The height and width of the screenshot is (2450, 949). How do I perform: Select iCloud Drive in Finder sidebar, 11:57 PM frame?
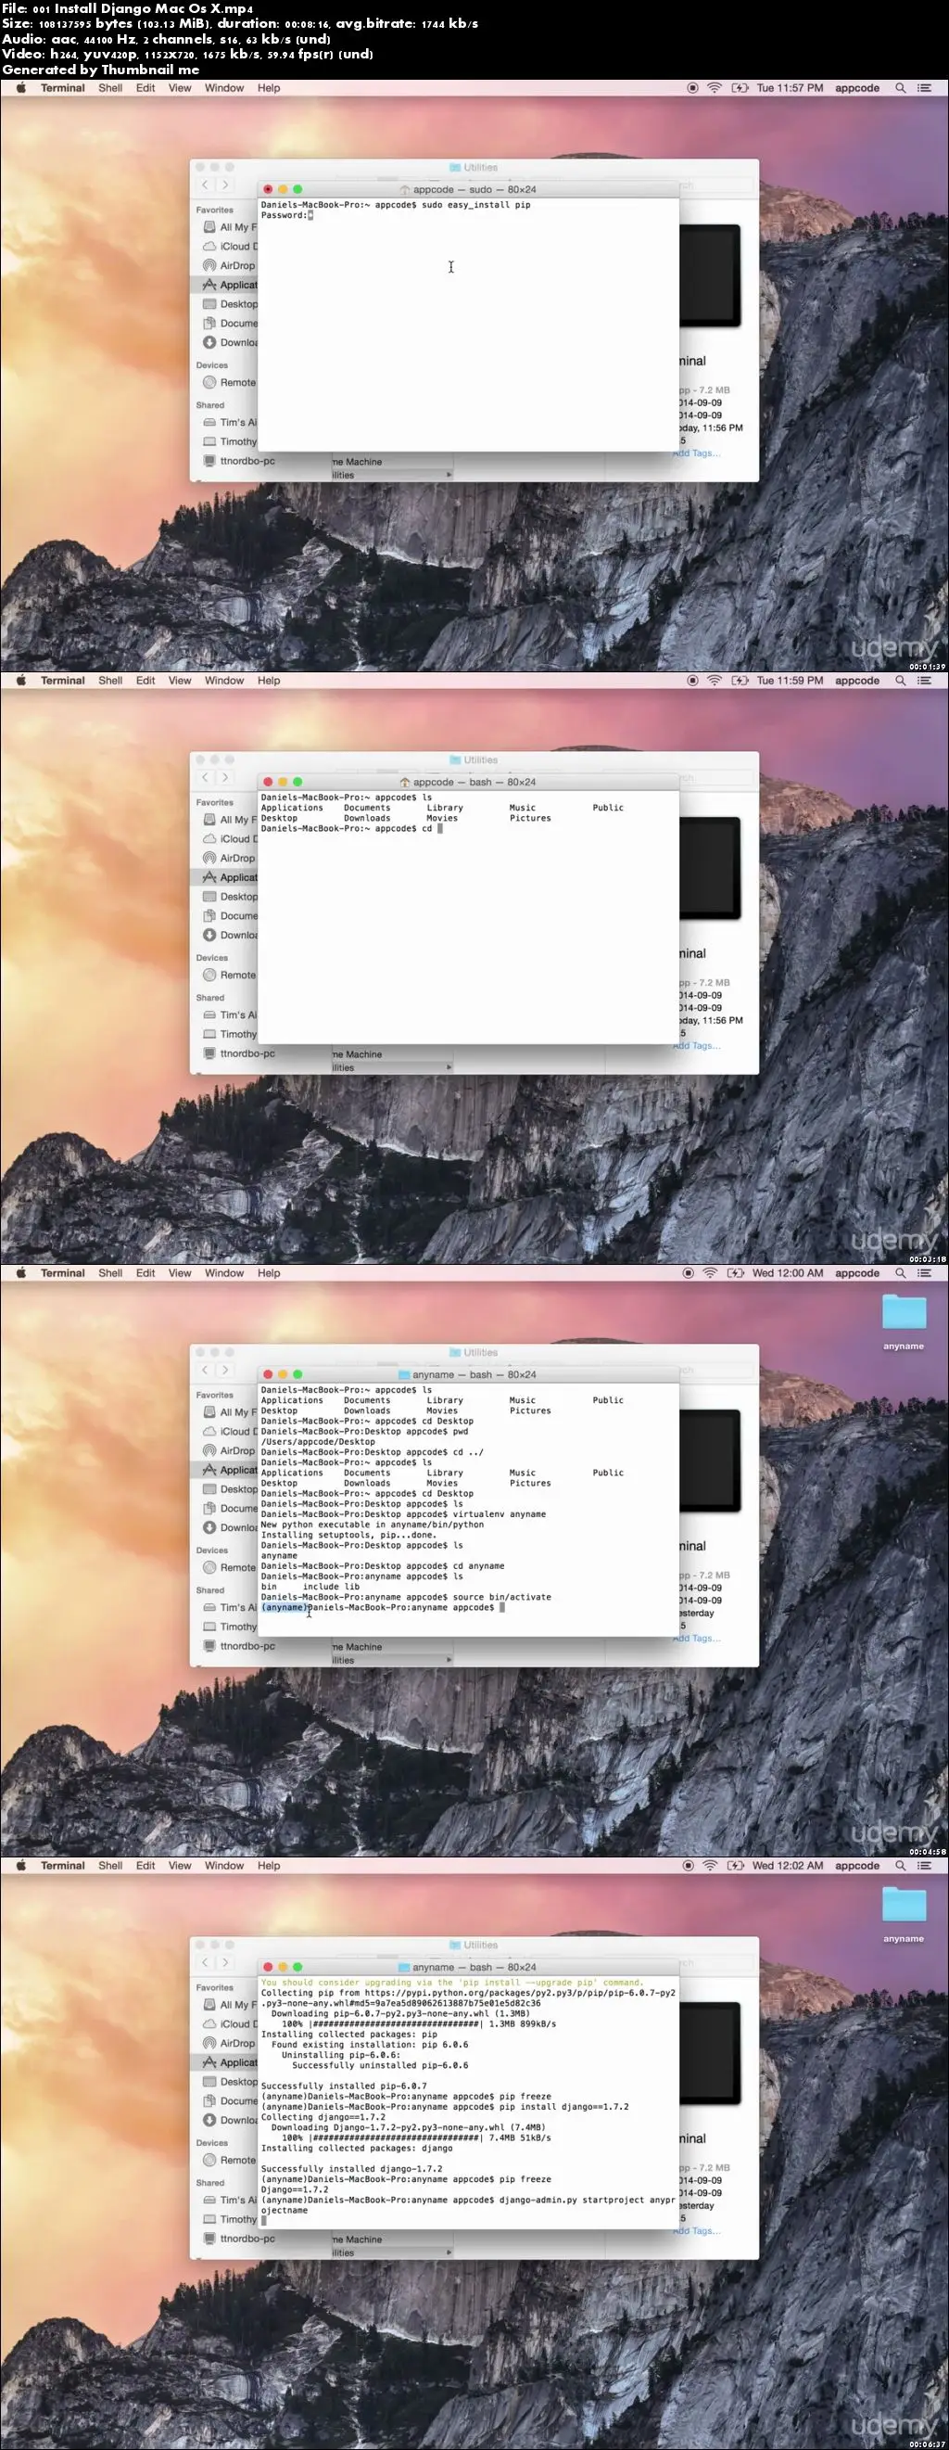[x=229, y=246]
